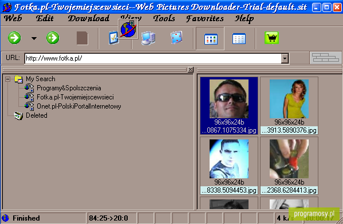Click the brick wall icon beside URL bar
The image size is (343, 224).
325,58
